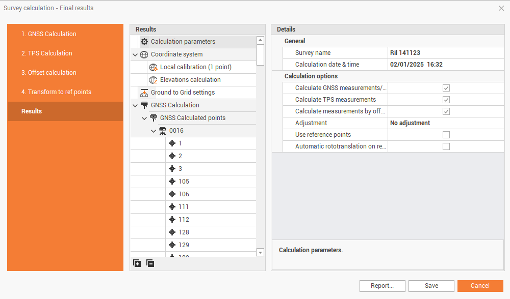The height and width of the screenshot is (299, 510).
Task: Click the Elevations calculation icon
Action: coord(154,80)
